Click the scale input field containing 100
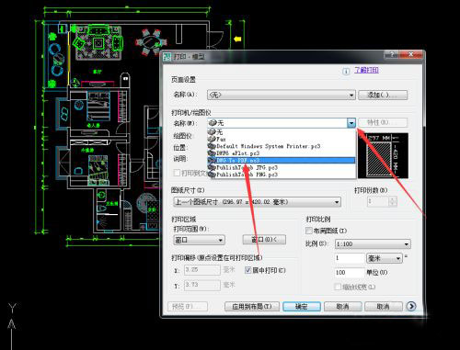460x350 pixels. (x=350, y=272)
